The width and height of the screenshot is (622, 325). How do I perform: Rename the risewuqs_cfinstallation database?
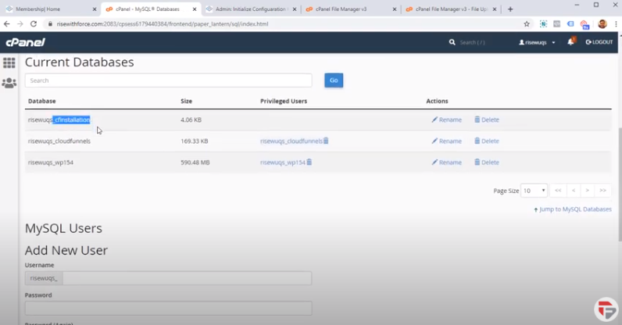click(446, 120)
